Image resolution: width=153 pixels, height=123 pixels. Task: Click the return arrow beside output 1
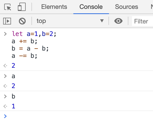[5, 106]
